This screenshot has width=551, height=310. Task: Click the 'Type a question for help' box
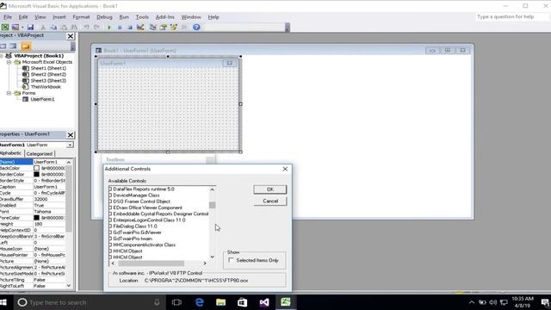[511, 17]
